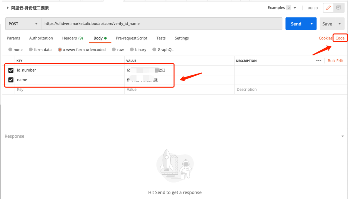The height and width of the screenshot is (199, 348).
Task: Click the Send button
Action: click(x=296, y=24)
